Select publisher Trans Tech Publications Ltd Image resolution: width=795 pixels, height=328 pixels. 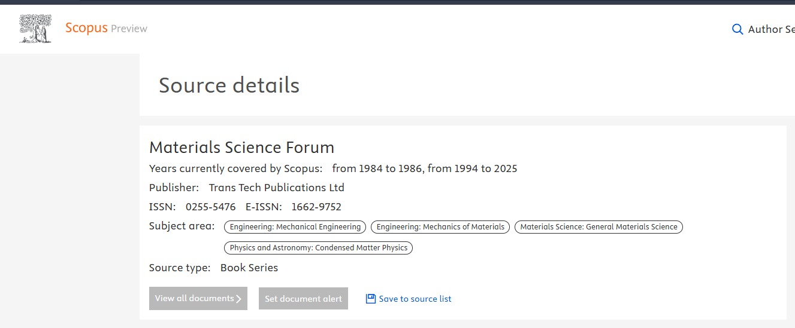point(276,188)
